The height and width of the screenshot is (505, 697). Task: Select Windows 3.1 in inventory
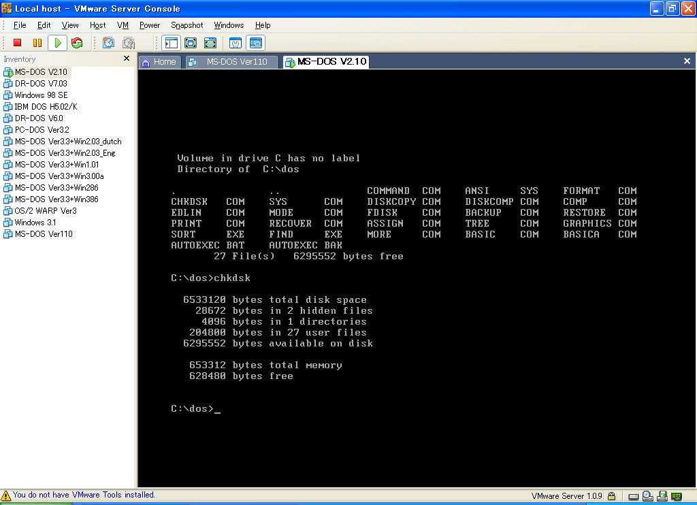pos(35,222)
